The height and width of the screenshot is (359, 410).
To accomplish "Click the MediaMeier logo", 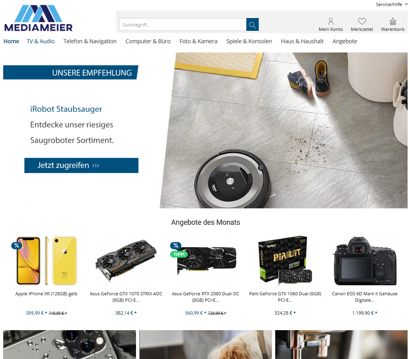I will click(x=38, y=18).
